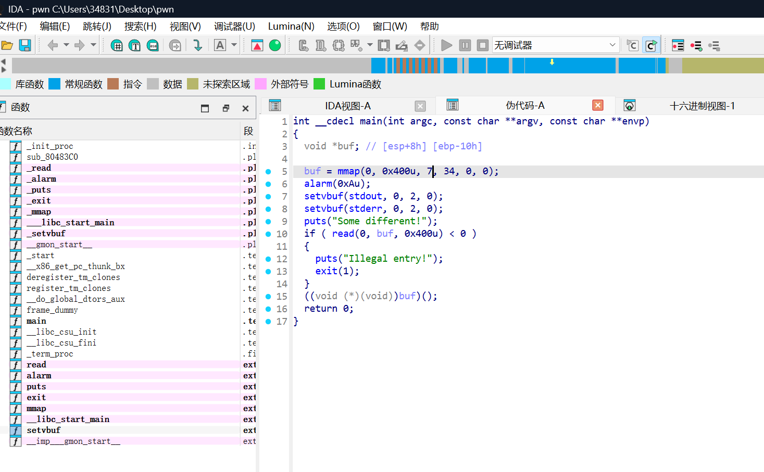The image size is (764, 472).
Task: Click the teal circle T text icon
Action: point(135,46)
